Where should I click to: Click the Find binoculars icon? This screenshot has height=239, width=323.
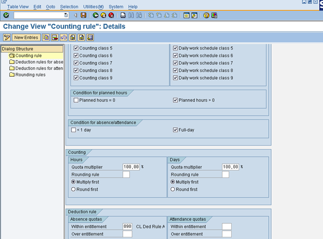click(131, 15)
